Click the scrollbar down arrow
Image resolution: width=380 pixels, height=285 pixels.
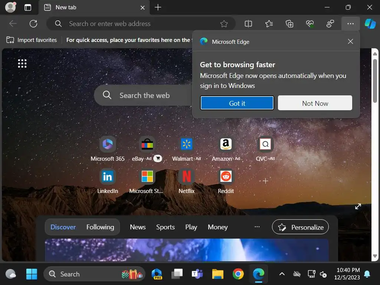point(375,256)
